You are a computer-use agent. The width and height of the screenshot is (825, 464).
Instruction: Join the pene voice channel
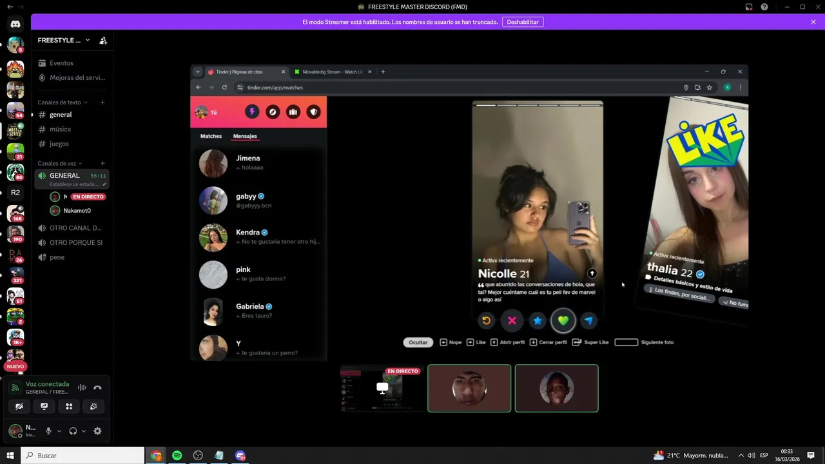pyautogui.click(x=72, y=257)
